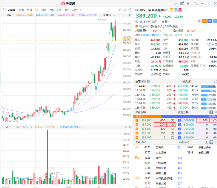Viewport: 217px width, 188px height.
Task: Click broker 摩根士丹利 in sell queue
Action: 205,147
